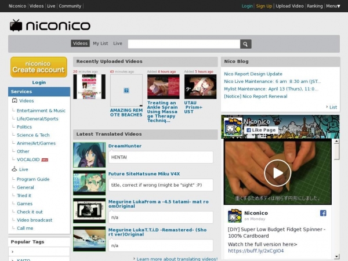Image resolution: width=348 pixels, height=261 pixels.
Task: Click Future SiteHatsune Miku V4X title
Action: [144, 174]
